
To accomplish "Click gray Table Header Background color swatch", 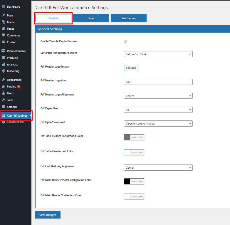I will pos(127,137).
